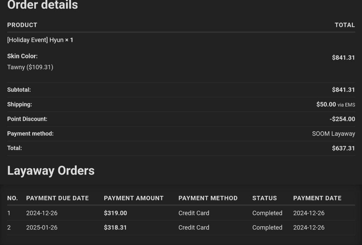Image resolution: width=362 pixels, height=245 pixels.
Task: Click the $50.00 via EMS shipping value
Action: click(336, 104)
